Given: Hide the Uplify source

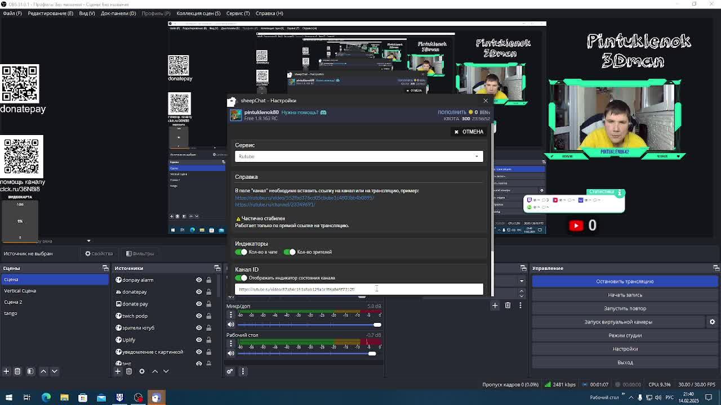Looking at the screenshot, I should [199, 340].
